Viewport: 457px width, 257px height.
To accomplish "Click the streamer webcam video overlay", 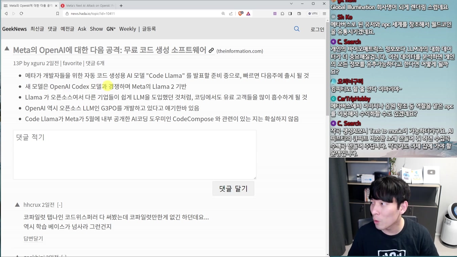I will (393, 207).
